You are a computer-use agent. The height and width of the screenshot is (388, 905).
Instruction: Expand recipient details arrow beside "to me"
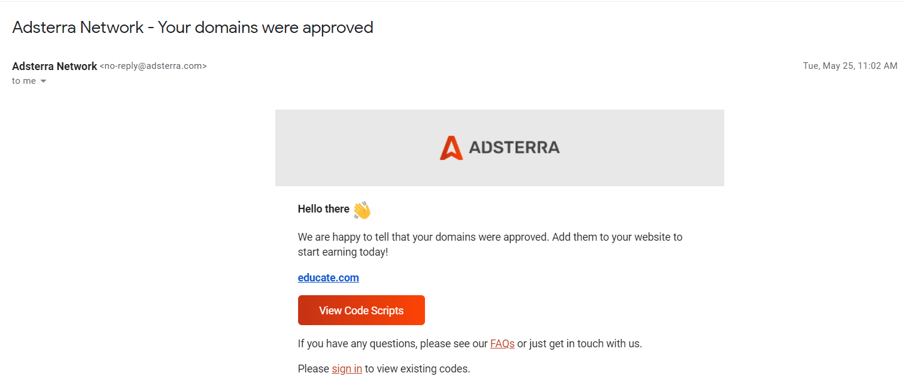[x=43, y=81]
